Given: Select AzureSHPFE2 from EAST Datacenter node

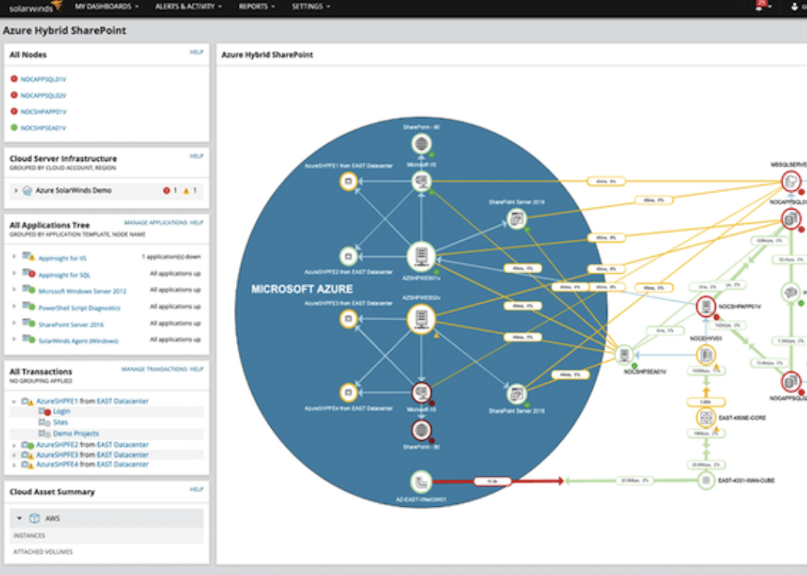Looking at the screenshot, I should [348, 256].
